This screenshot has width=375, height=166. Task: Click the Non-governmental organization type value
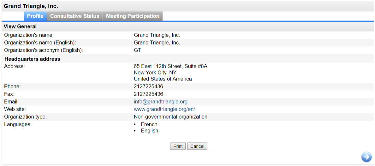[170, 117]
